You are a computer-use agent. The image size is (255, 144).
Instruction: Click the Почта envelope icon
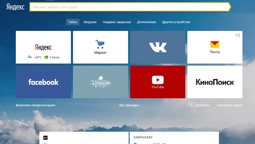pyautogui.click(x=215, y=44)
